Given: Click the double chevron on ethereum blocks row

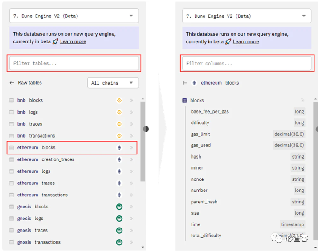Looking at the screenshot, I should click(x=131, y=148).
